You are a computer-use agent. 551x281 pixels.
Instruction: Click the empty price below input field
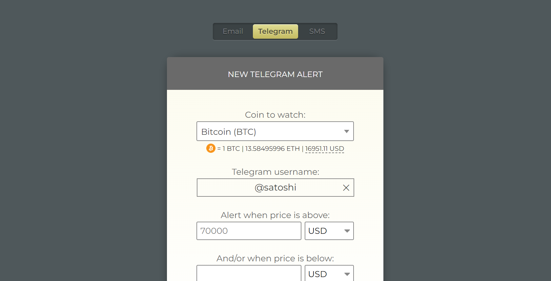pyautogui.click(x=249, y=274)
